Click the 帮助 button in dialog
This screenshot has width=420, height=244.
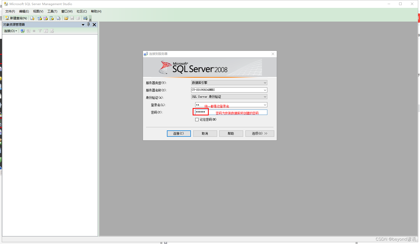[231, 133]
